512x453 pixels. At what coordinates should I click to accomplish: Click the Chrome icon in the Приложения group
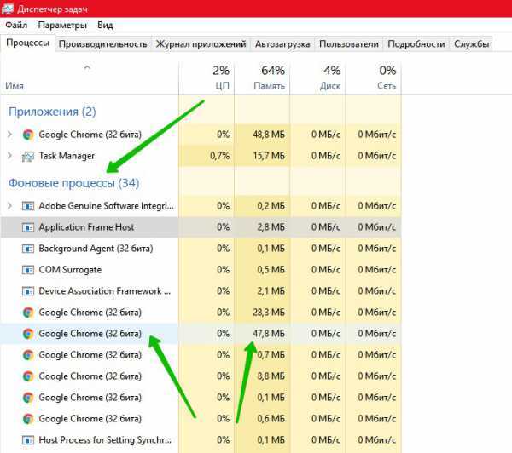pos(28,135)
